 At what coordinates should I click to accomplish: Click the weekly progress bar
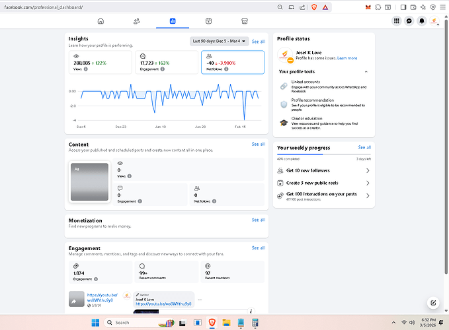click(324, 154)
